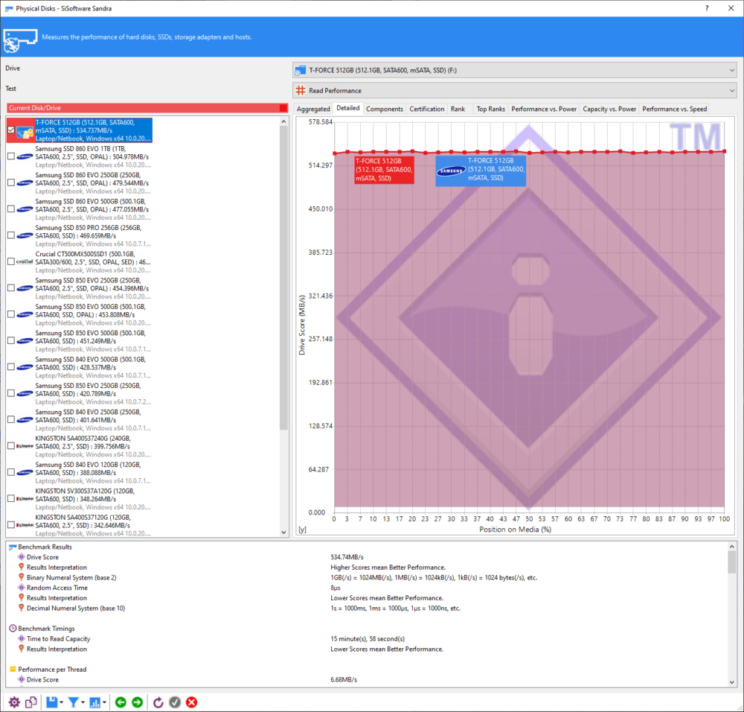This screenshot has height=712, width=744.
Task: Click the red T-FORCE 512GB chart legend
Action: [384, 170]
